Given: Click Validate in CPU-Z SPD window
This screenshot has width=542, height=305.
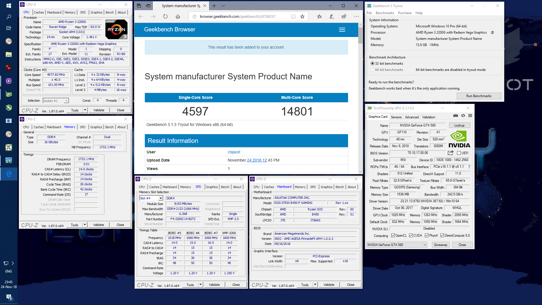Looking at the screenshot, I should [x=214, y=285].
